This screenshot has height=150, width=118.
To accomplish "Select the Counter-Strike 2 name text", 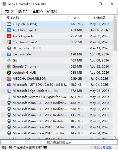I will tap(25, 42).
